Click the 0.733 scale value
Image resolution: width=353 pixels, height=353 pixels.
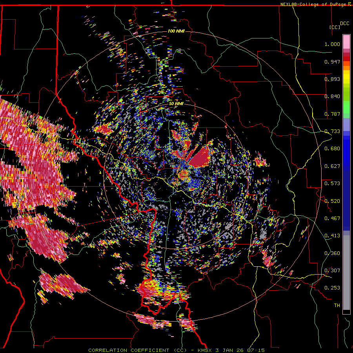coord(332,131)
